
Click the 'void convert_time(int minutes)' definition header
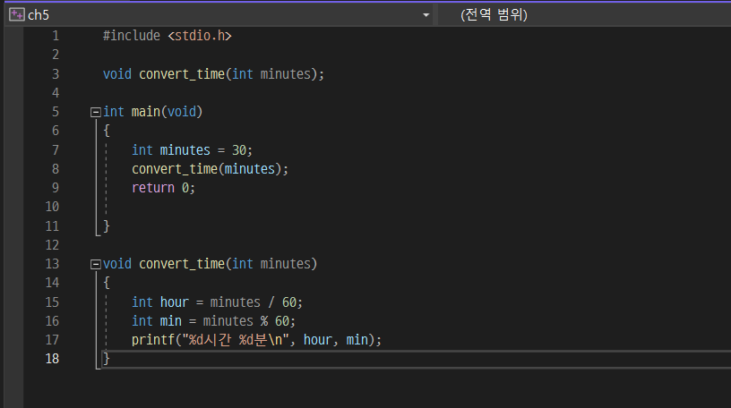click(x=210, y=264)
